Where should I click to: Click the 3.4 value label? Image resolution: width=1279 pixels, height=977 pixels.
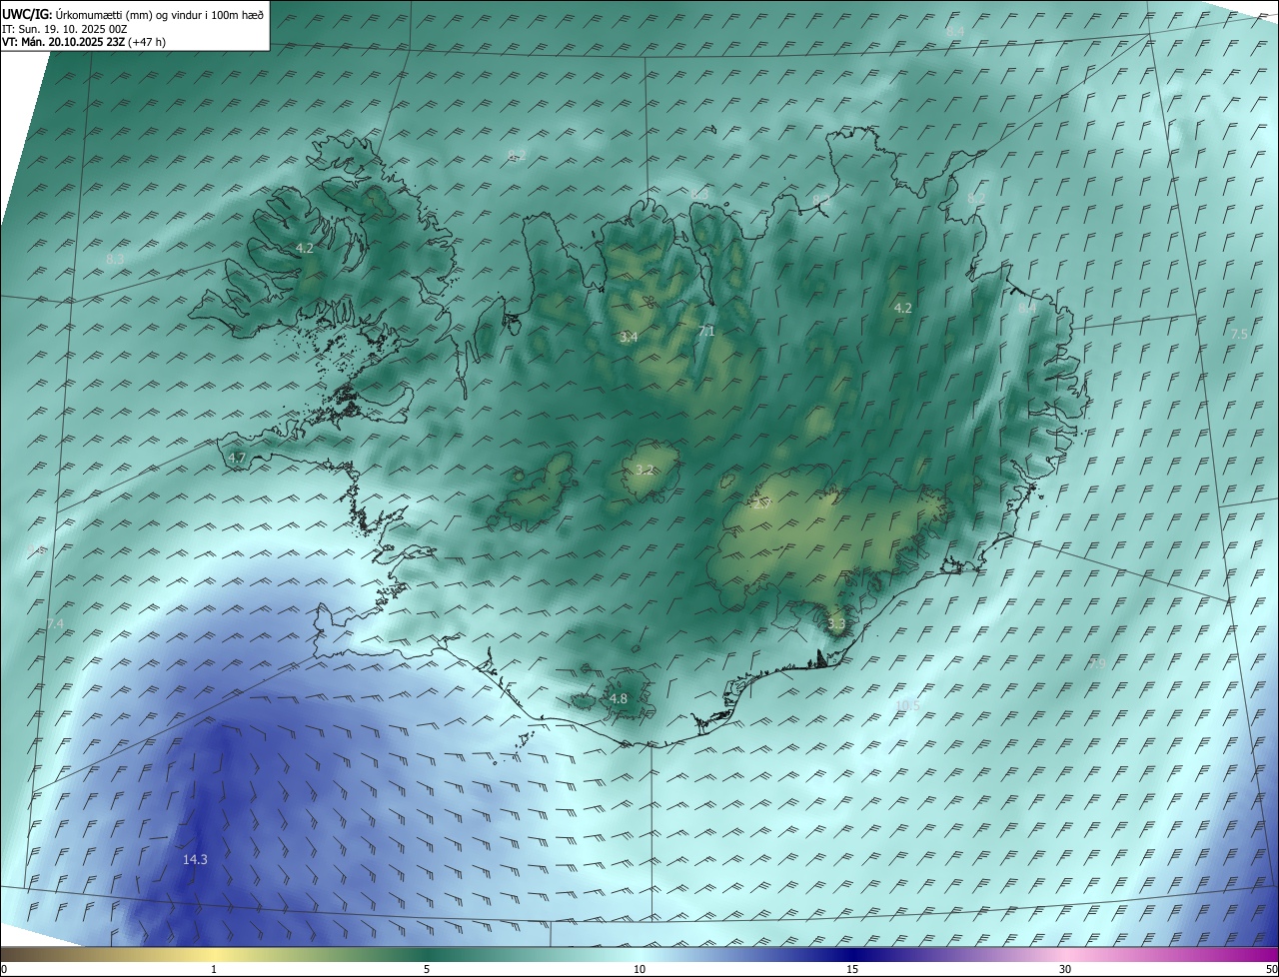pos(629,338)
